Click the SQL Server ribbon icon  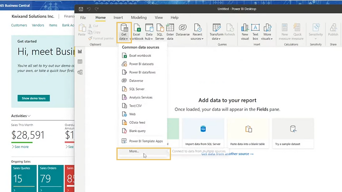tap(160, 32)
